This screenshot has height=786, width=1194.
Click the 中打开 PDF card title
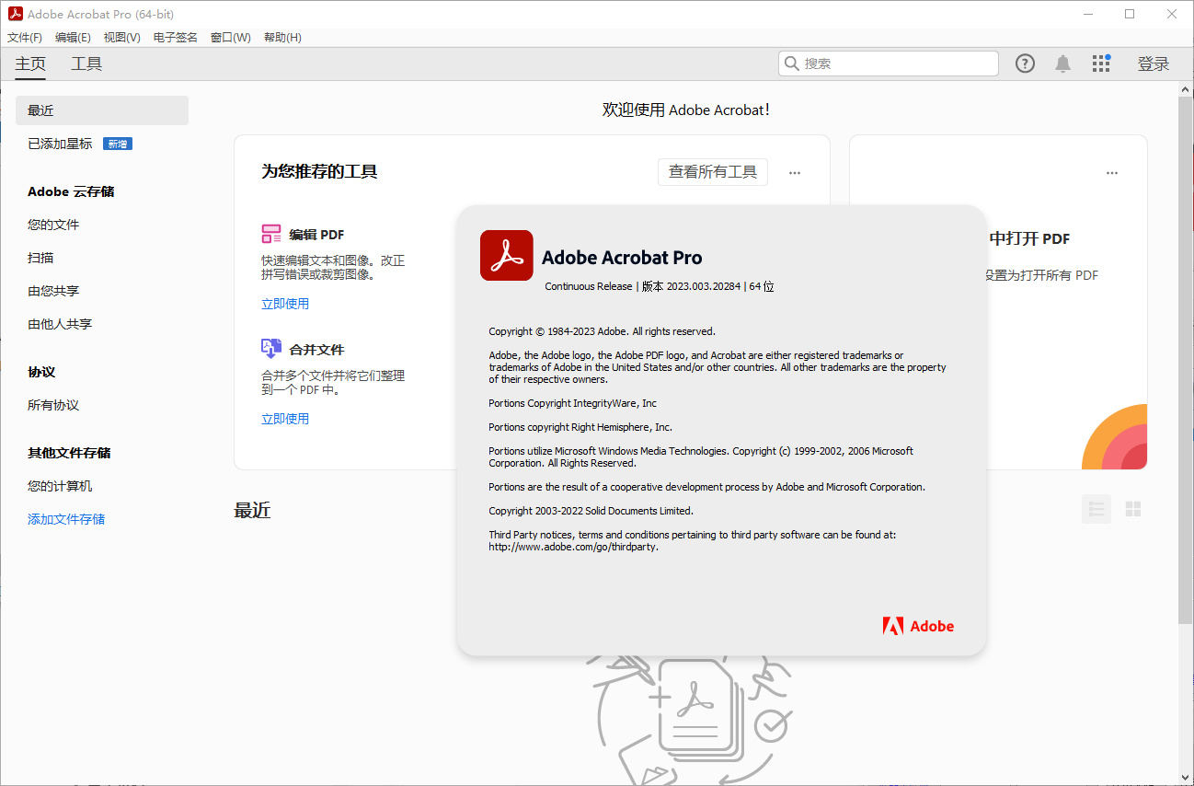click(x=1029, y=238)
